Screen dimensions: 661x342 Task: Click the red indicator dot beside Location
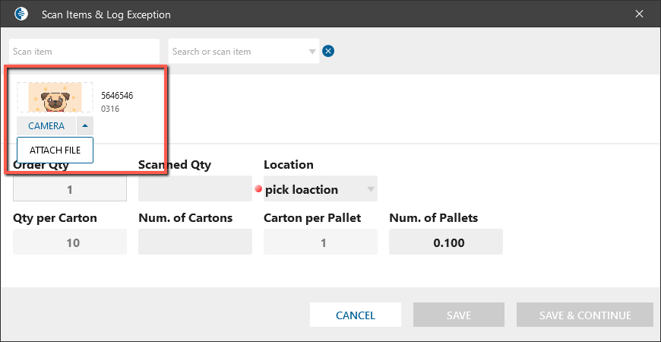point(258,189)
